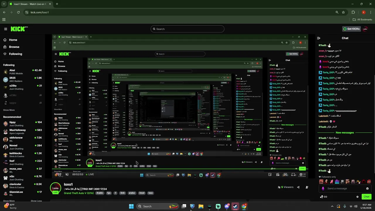
Task: Open the emoji picker in chat
Action: [367, 188]
